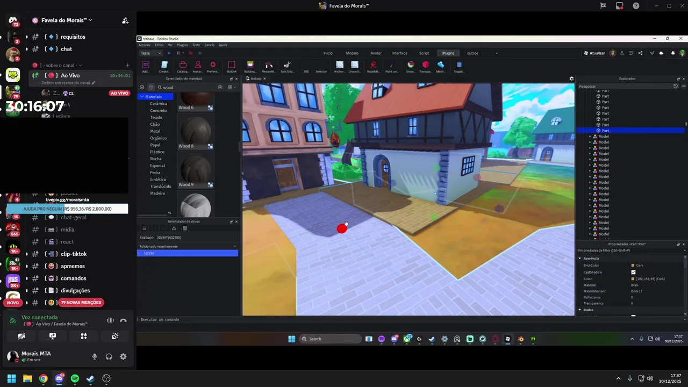Screen dimensions: 688x387
Task: Open the Janela menu
Action: point(210,45)
